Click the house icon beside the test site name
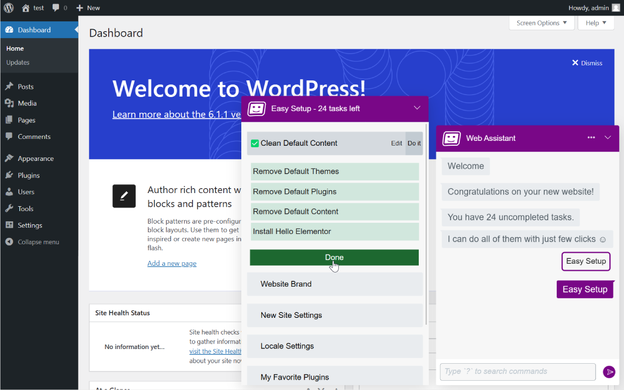The image size is (624, 390). [x=26, y=8]
